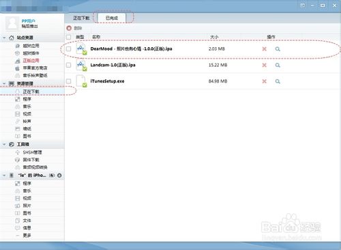The image size is (341, 250).
Task: Click the battery icon on the iPhone row
Action: pos(52,176)
